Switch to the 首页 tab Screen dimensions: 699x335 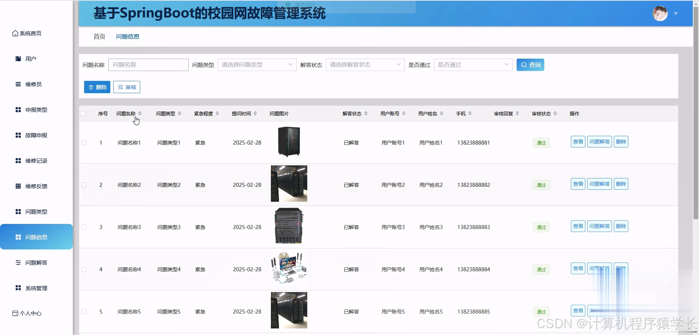tap(99, 36)
